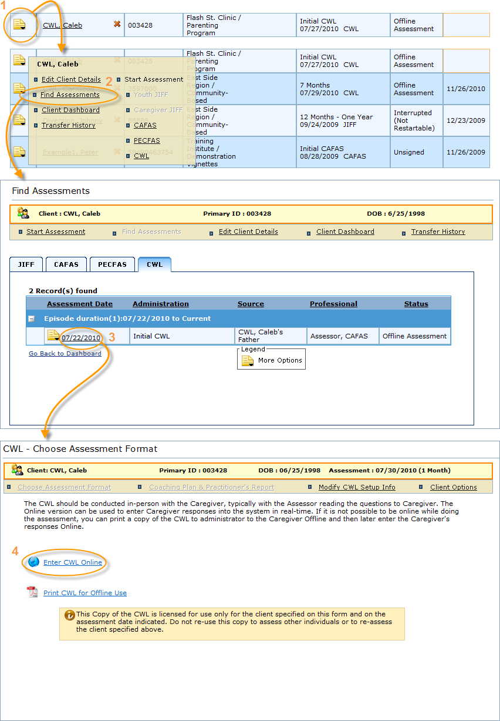This screenshot has height=721, width=500.
Task: Click the blue Enter CWL Online icon
Action: (x=33, y=562)
